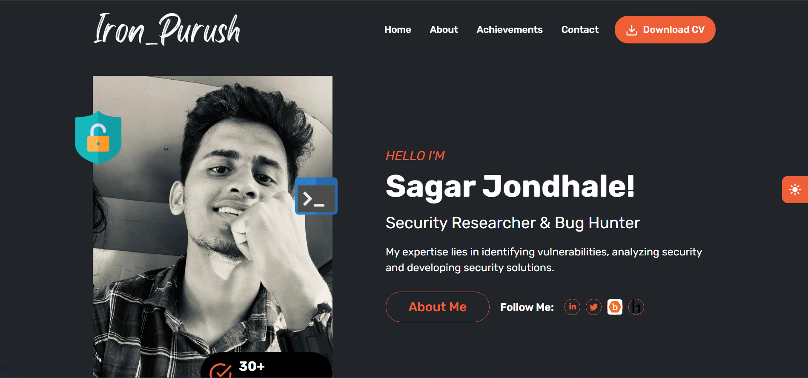Open the Bugcrowd profile icon
Screen dimensions: 808x378
[615, 307]
